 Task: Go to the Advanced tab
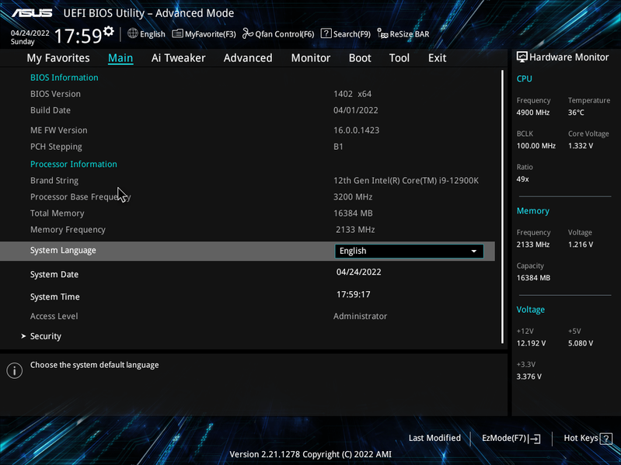click(x=248, y=58)
